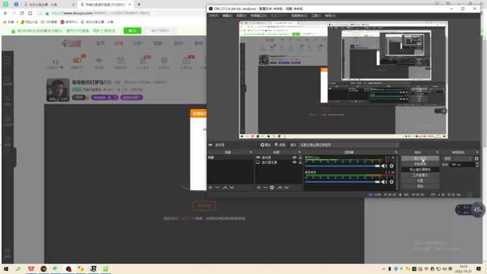487x274 pixels.
Task: Open the 工具 menu in OBS
Action: (316, 16)
